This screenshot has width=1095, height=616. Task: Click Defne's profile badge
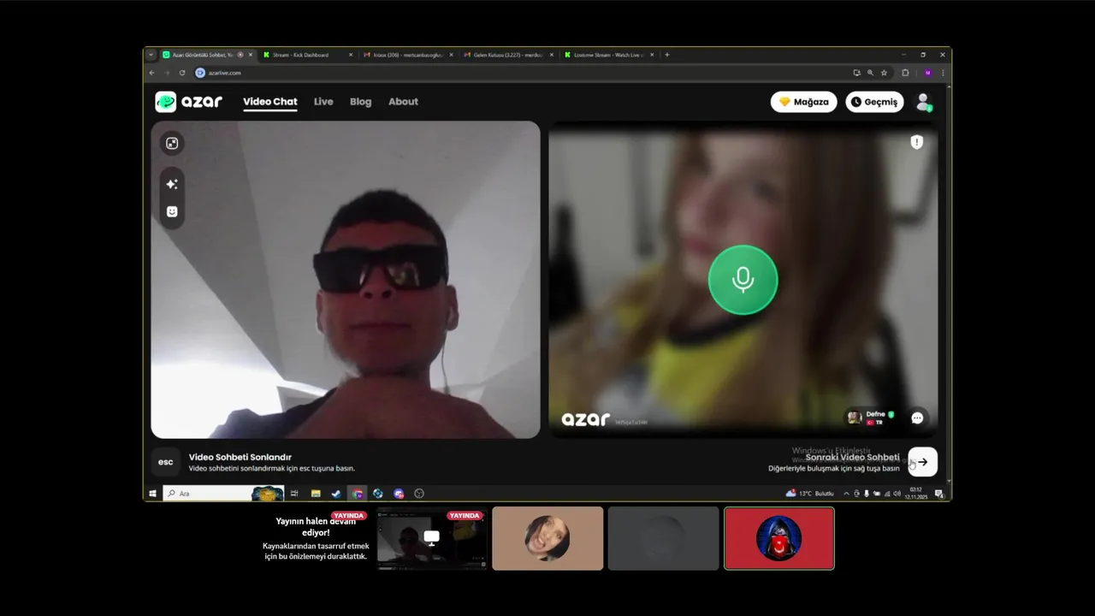[x=871, y=418]
